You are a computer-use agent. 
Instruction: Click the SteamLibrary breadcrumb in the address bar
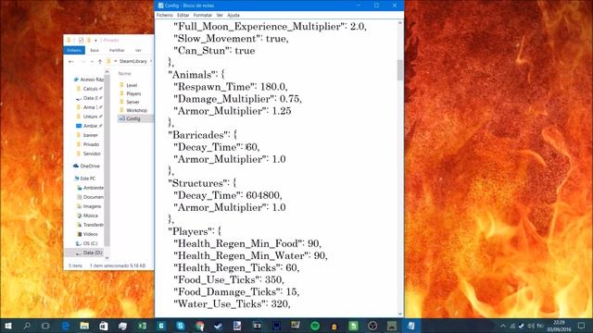coord(133,61)
